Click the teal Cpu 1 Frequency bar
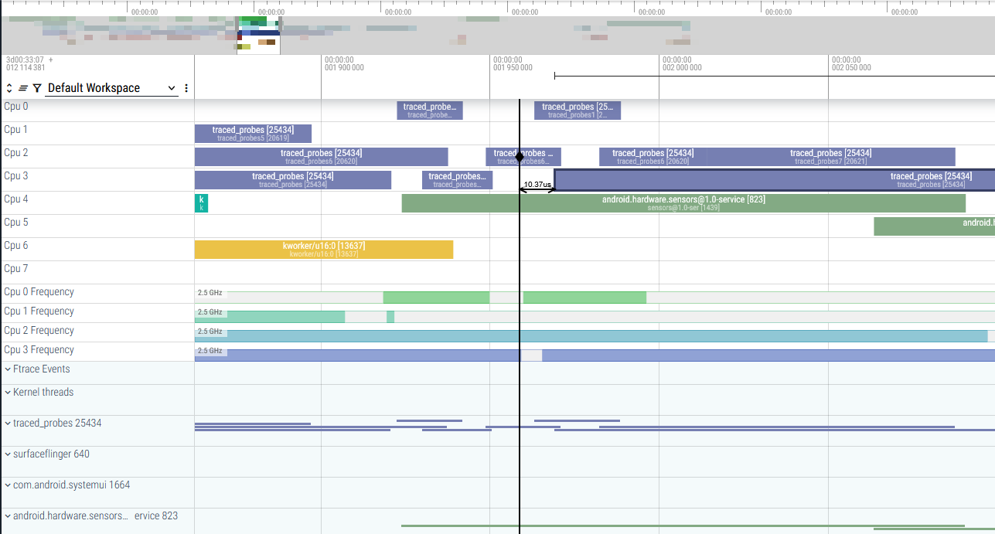The height and width of the screenshot is (534, 995). [x=270, y=317]
